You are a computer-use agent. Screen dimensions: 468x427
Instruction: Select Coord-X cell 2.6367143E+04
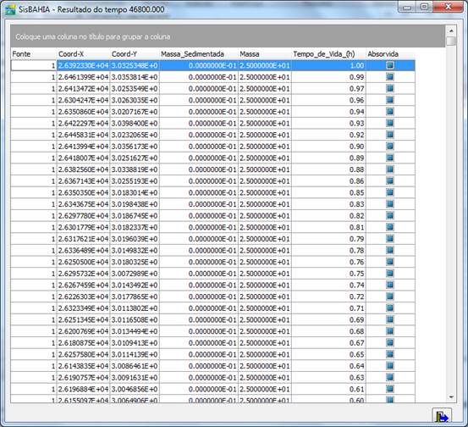83,181
